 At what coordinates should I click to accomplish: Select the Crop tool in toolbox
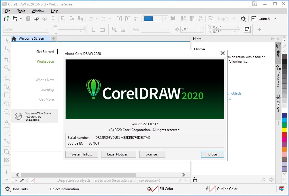pos(7,59)
